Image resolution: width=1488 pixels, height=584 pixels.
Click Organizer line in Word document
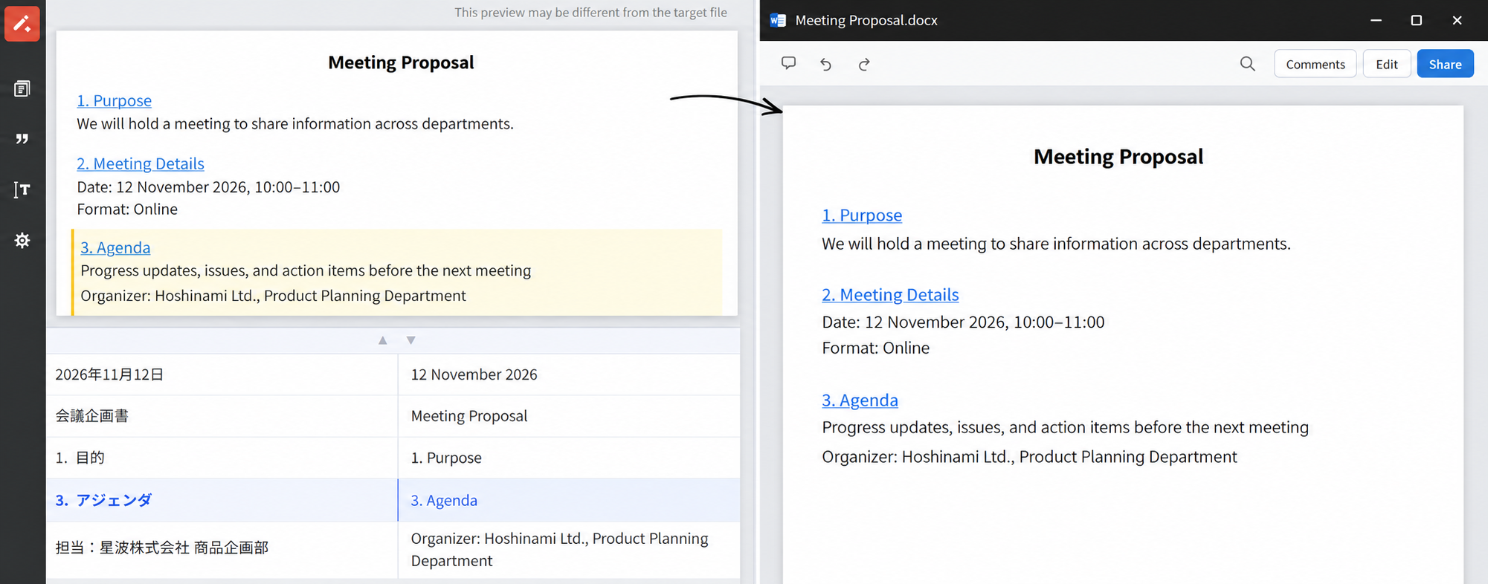coord(1029,457)
